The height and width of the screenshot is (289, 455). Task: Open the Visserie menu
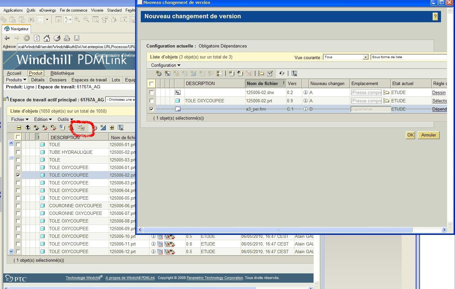[97, 10]
